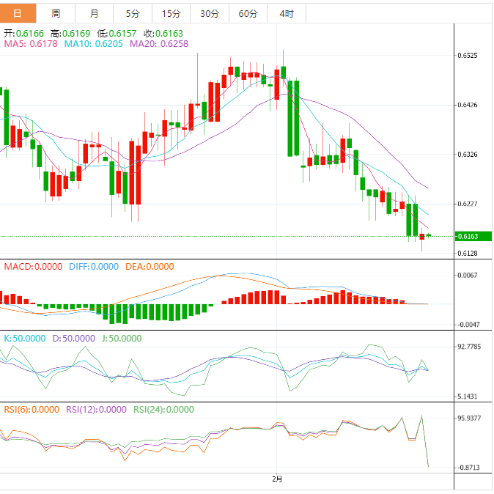Click the J:50.0000 KDJ label
The image size is (494, 494).
pos(122,339)
